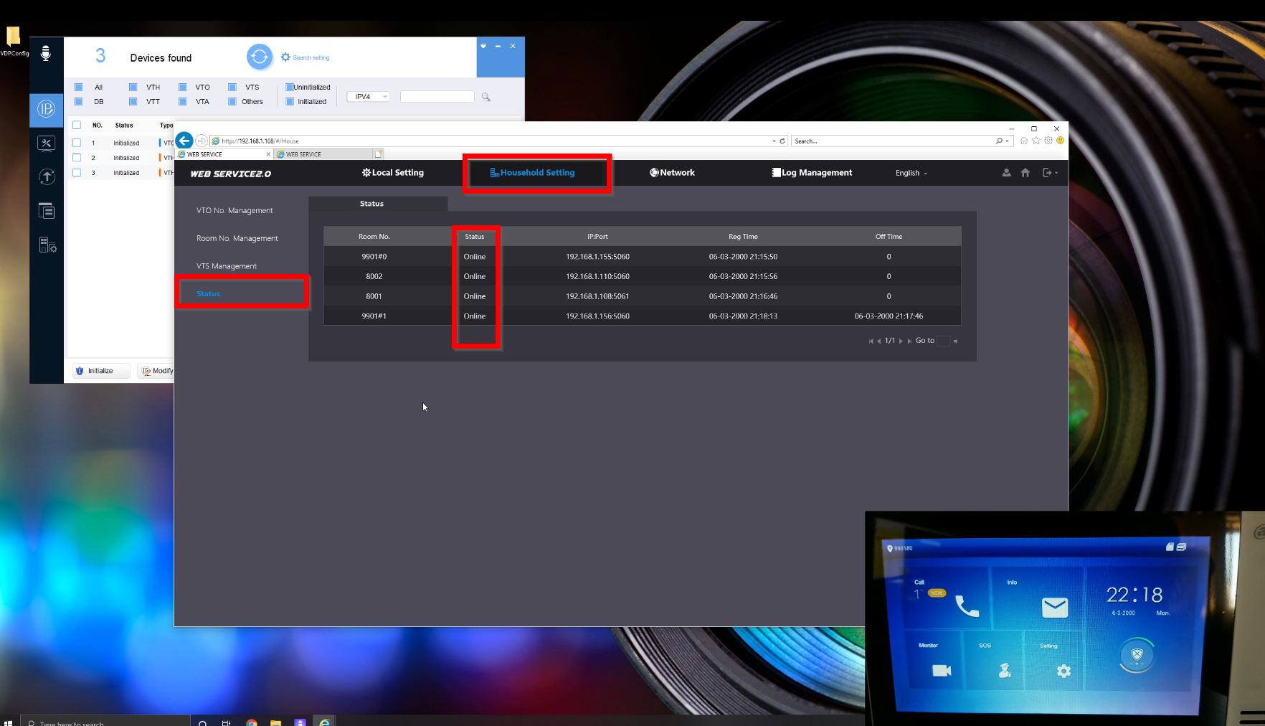The width and height of the screenshot is (1265, 726).
Task: Toggle the DB filter checkbox
Action: pos(79,102)
